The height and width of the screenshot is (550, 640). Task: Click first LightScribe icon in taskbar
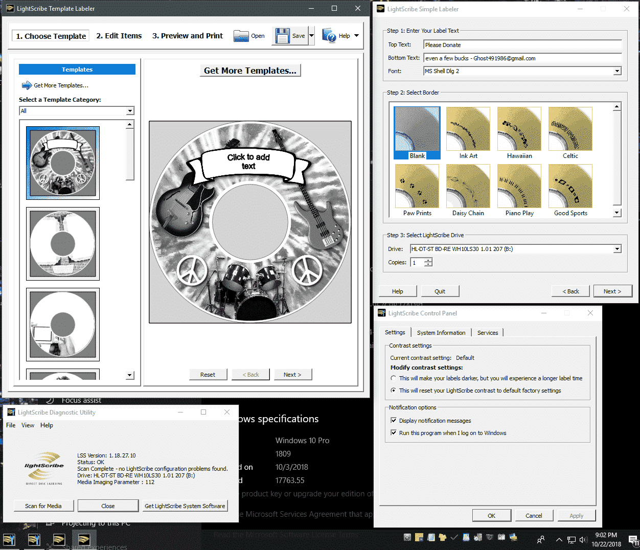tap(9, 539)
